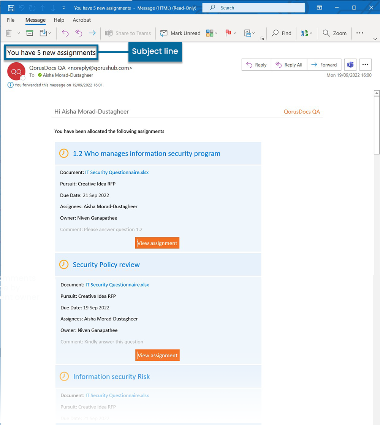Click ribbon Forward arrow icon
This screenshot has height=425, width=380.
92,33
